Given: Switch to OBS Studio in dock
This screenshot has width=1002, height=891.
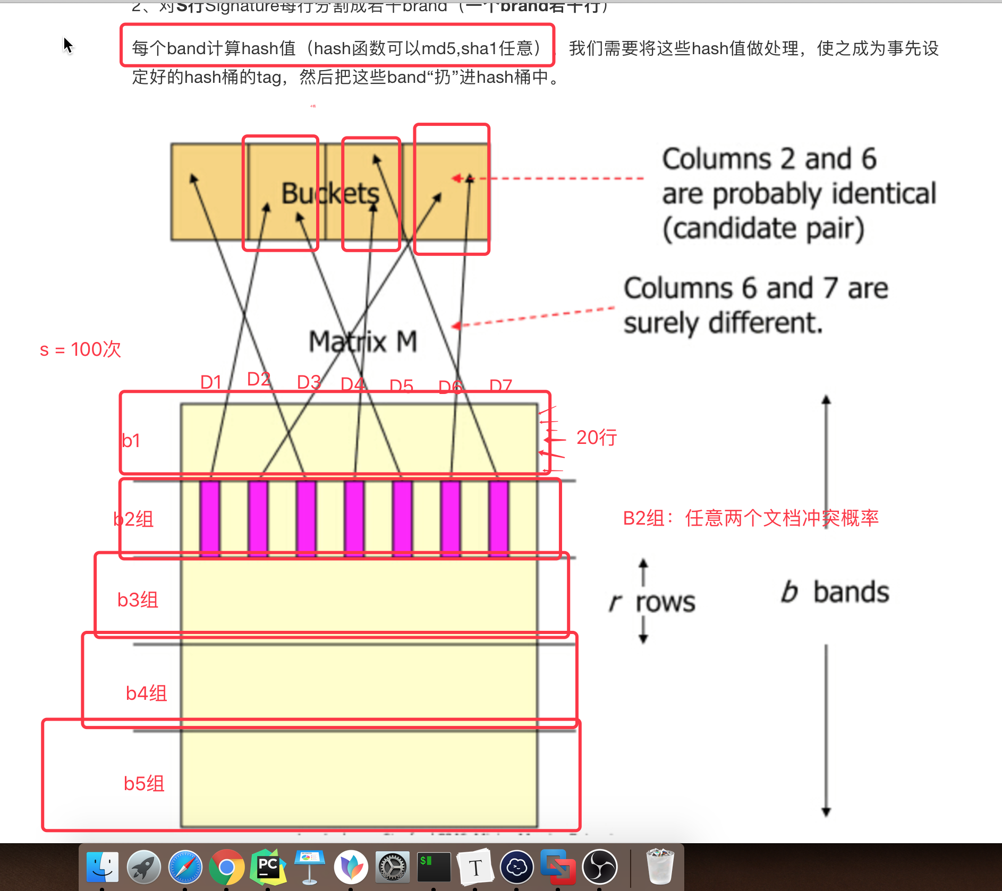Looking at the screenshot, I should 599,867.
